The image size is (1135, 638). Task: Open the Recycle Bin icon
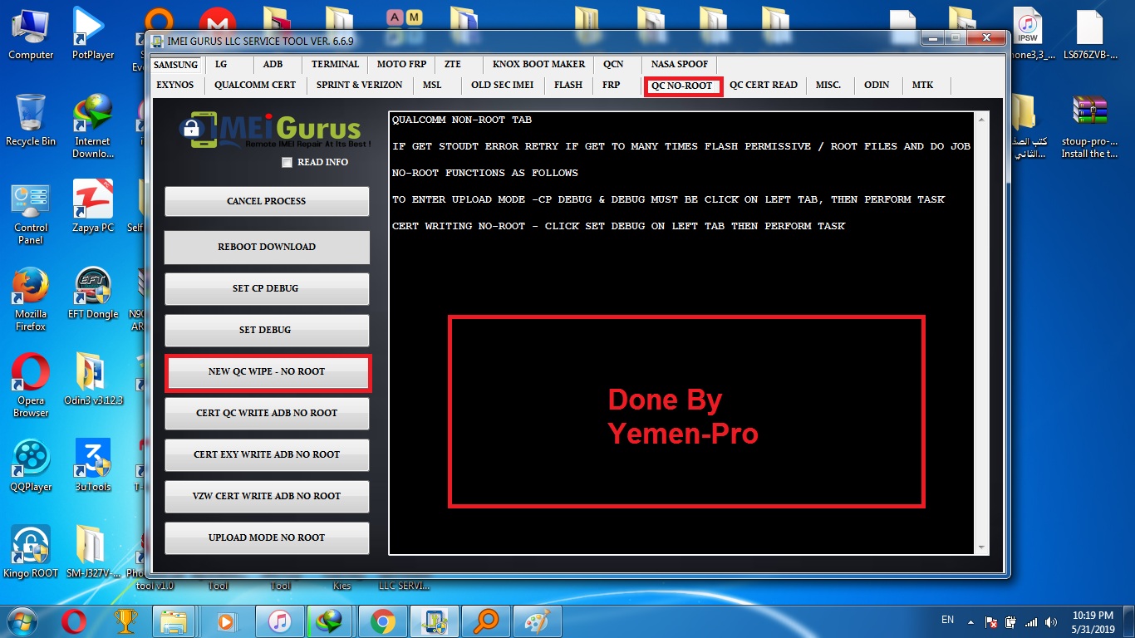[31, 121]
